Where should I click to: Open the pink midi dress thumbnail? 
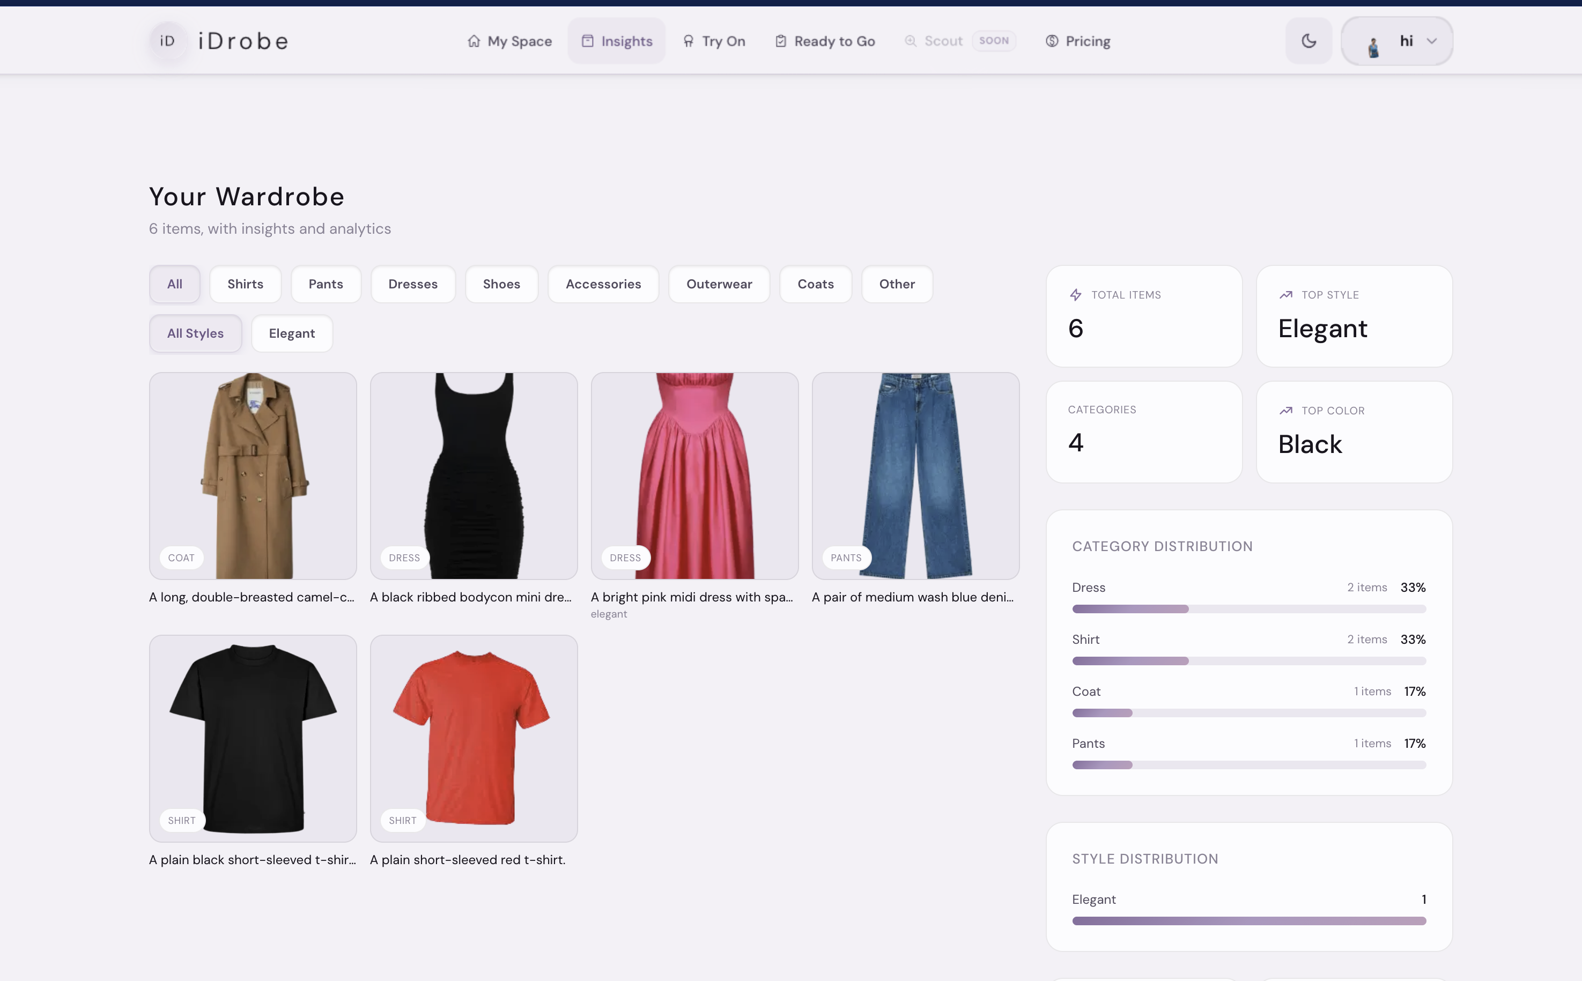tap(695, 475)
